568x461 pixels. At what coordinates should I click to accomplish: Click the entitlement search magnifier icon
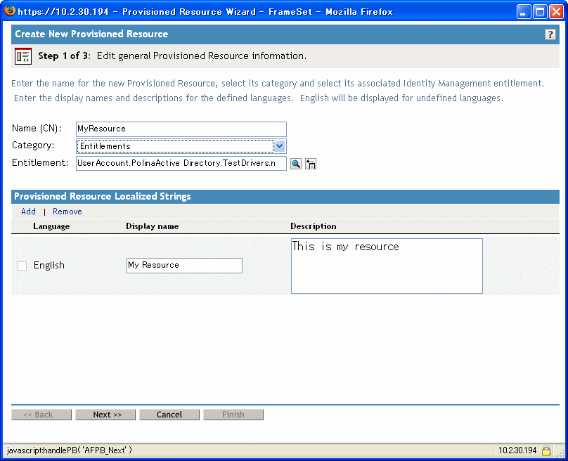[x=296, y=164]
